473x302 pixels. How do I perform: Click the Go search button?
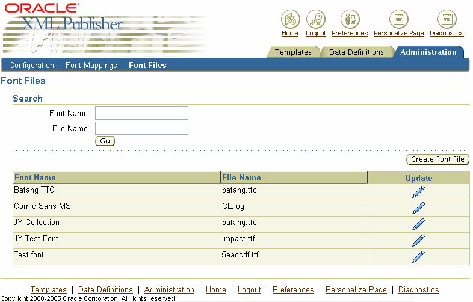pos(105,141)
